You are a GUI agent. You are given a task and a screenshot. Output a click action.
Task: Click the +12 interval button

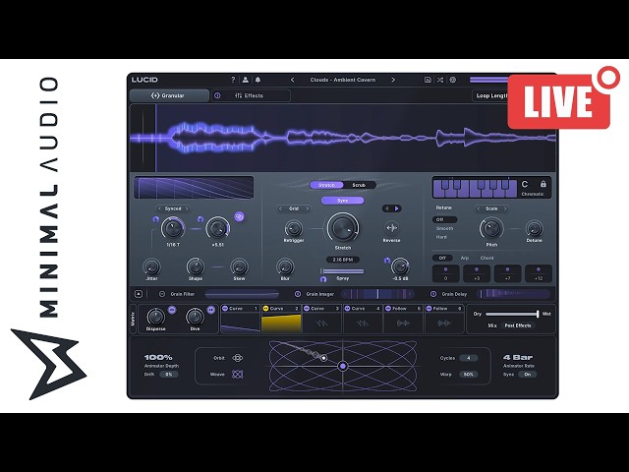(539, 273)
